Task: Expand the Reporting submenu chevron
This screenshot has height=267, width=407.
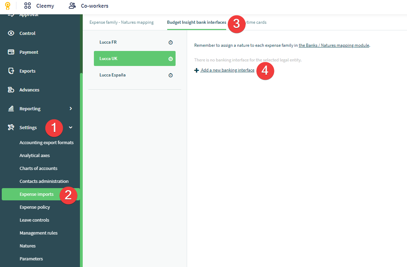Action: [71, 109]
